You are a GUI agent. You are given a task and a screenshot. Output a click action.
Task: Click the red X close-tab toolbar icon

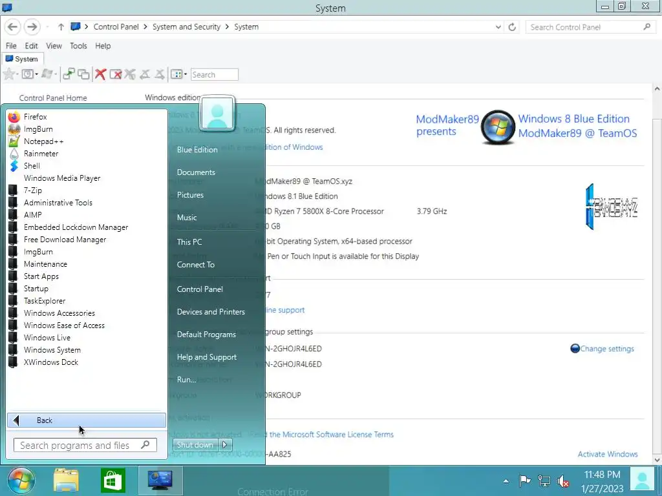(100, 74)
